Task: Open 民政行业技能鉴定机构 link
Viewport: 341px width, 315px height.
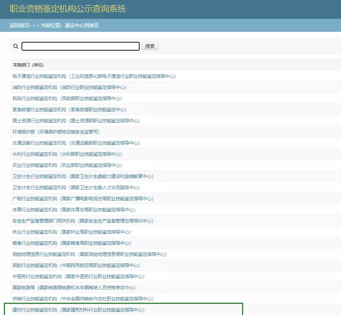Action: [x=67, y=98]
